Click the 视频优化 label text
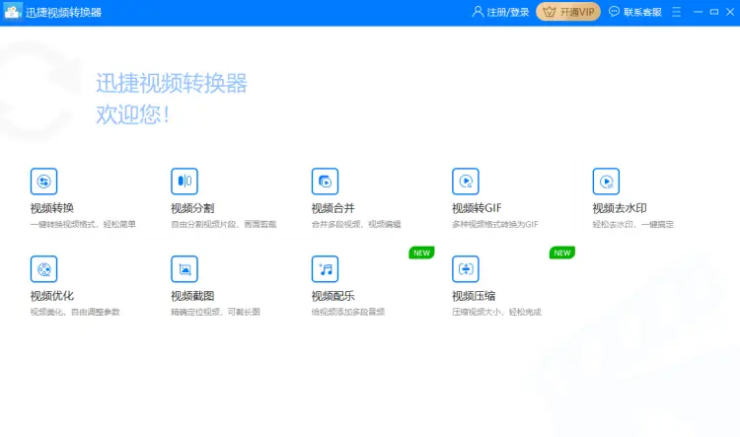Image resolution: width=740 pixels, height=437 pixels. tap(52, 296)
